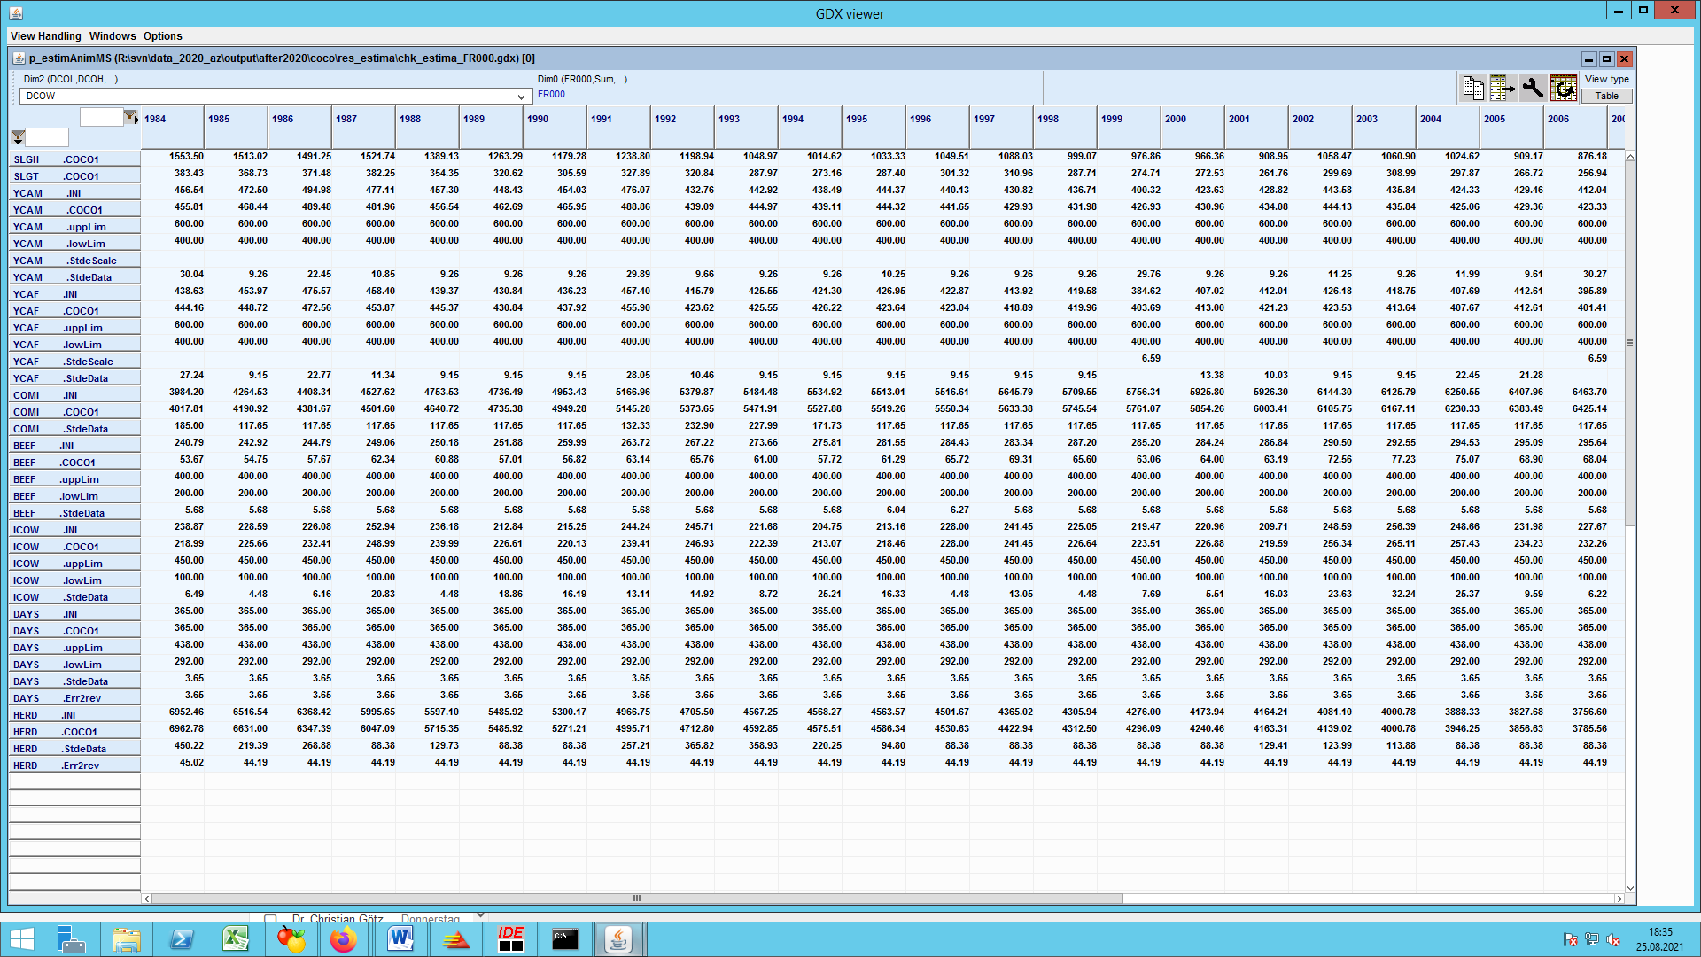Click the horizontal scrollbar thumb
Screen dimensions: 1701x957
pyautogui.click(x=637, y=899)
